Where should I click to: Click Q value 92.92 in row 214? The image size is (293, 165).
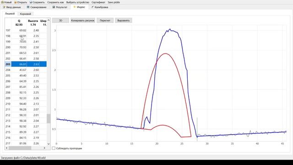coord(23,126)
